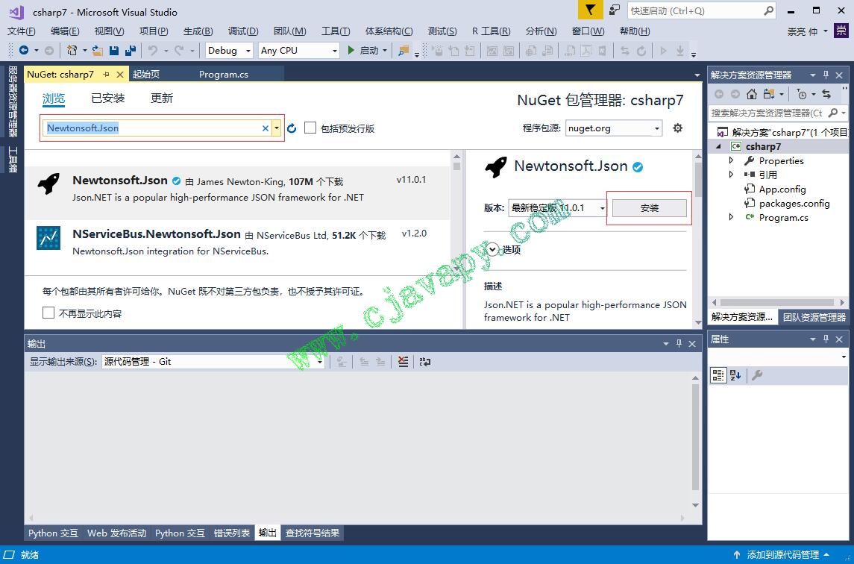Save the current file with the toolbar icon

pyautogui.click(x=114, y=51)
